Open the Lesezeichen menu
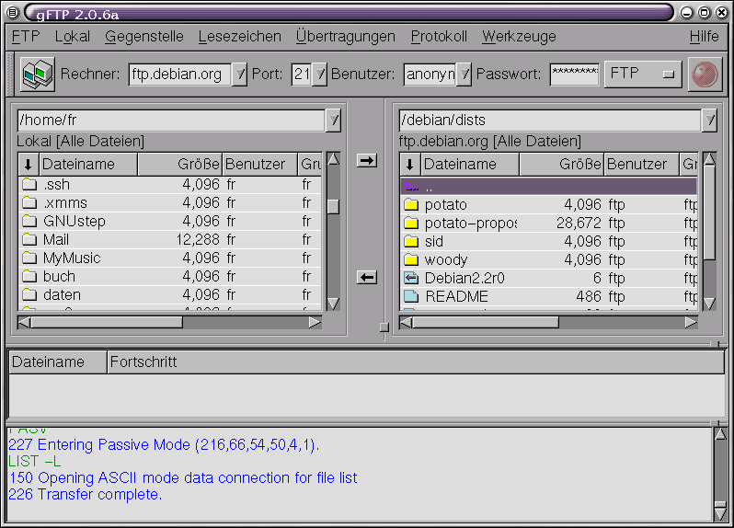The image size is (734, 528). pos(240,37)
